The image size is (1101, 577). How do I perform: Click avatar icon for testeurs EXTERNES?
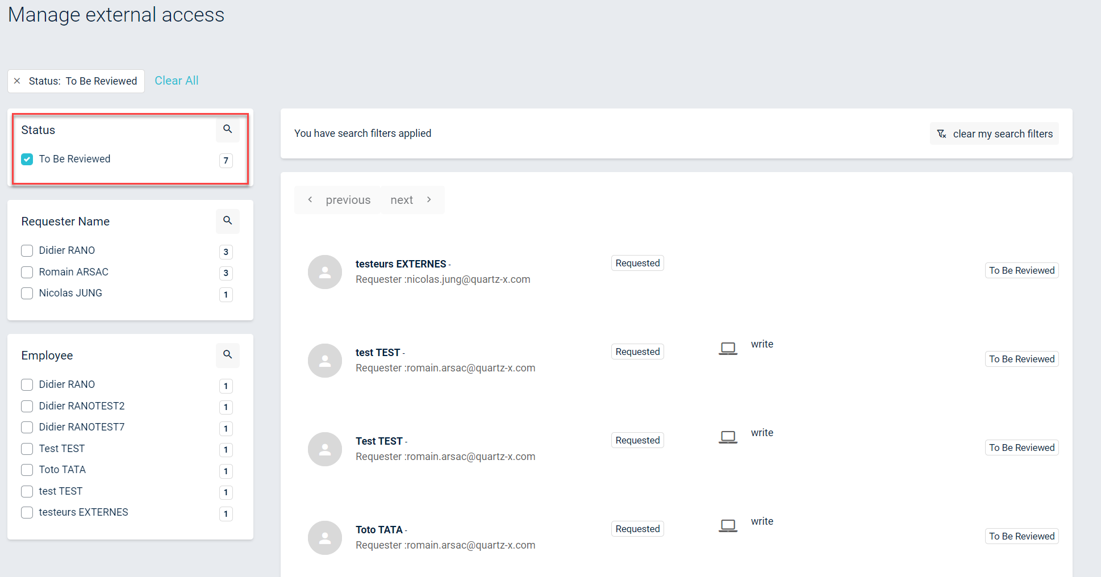coord(324,272)
